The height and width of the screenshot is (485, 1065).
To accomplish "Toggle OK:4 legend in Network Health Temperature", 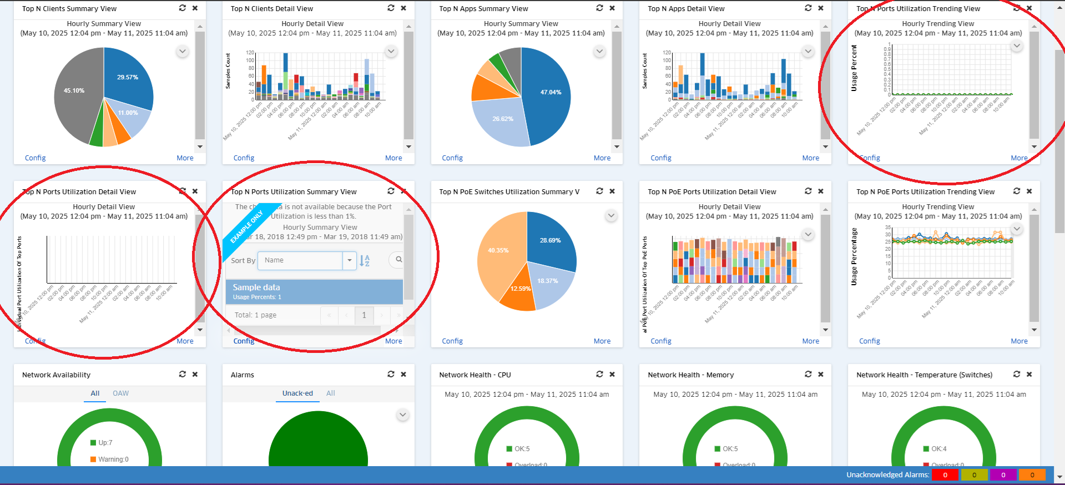I will (x=935, y=449).
